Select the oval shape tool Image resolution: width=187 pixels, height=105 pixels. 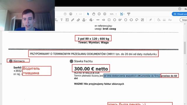point(115,20)
